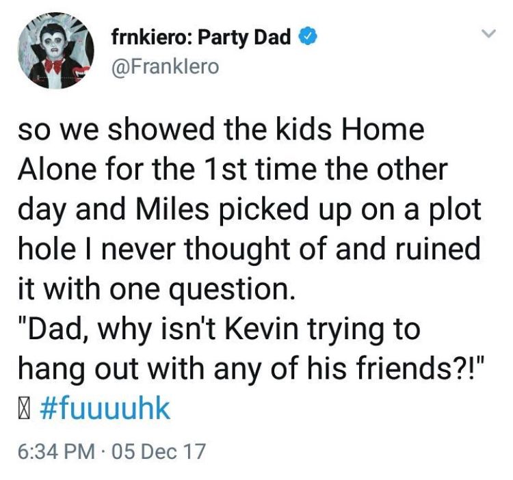The height and width of the screenshot is (480, 513).
Task: Click "Dad," starting the quoted question
Action: click(54, 331)
